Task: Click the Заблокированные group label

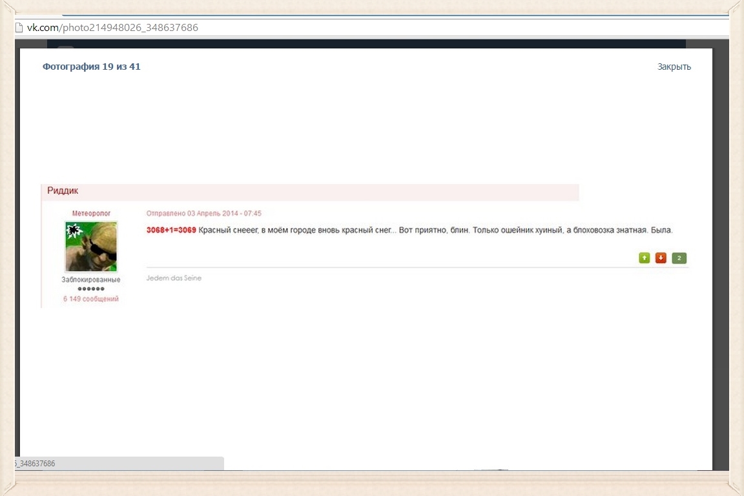Action: 91,280
